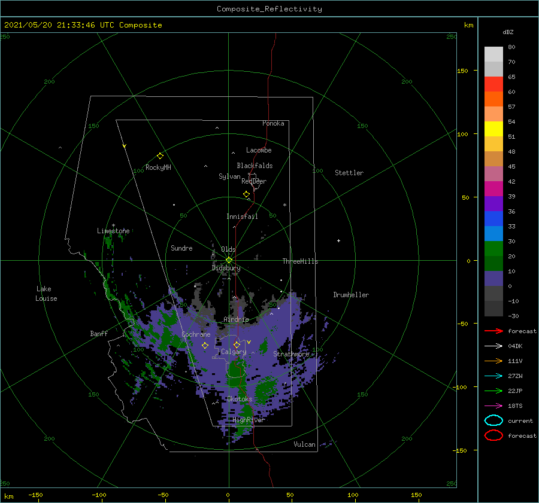Click the purple 36-39 dBZ swatch
This screenshot has height=503, width=539.
(x=493, y=204)
